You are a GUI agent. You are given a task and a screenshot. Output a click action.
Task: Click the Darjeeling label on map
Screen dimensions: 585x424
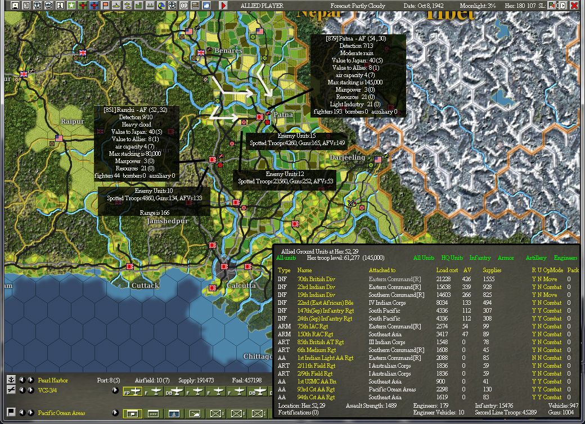pos(347,157)
